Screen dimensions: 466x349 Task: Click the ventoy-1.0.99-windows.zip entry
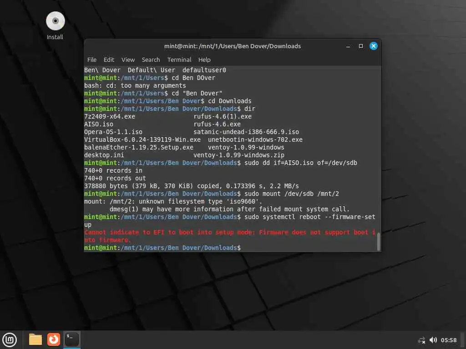(x=239, y=155)
